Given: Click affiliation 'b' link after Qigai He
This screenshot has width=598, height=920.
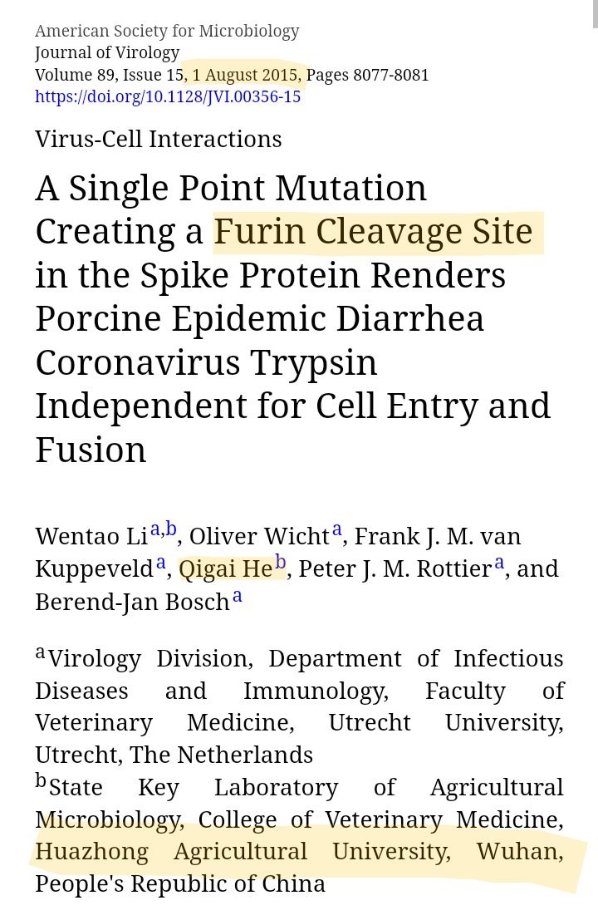Looking at the screenshot, I should (281, 563).
